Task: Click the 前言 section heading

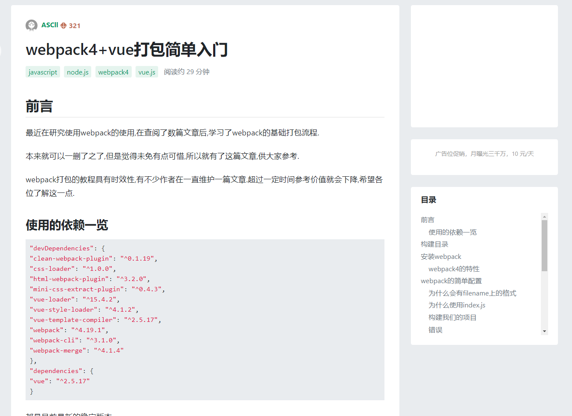Action: tap(39, 106)
